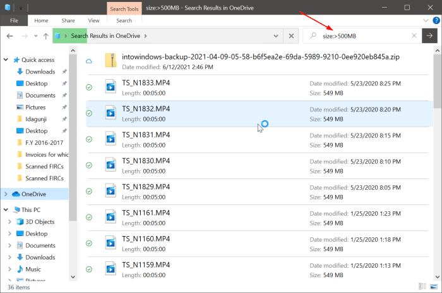
Task: Switch to the Home ribbon tab
Action: pos(41,21)
